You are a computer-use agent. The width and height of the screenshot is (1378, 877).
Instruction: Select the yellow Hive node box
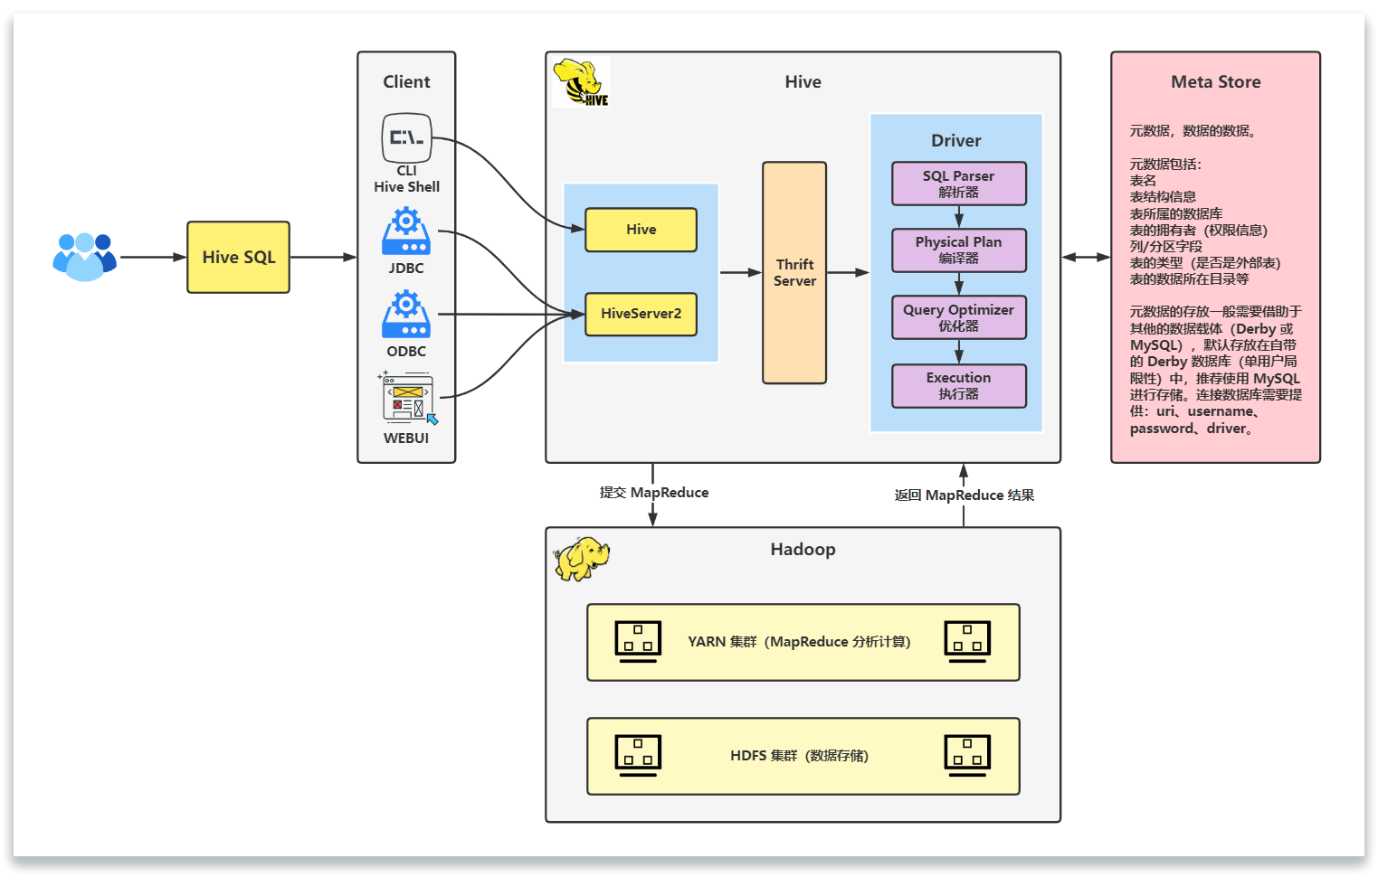641,230
